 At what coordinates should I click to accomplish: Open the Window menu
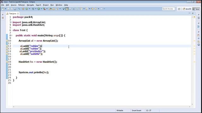coord(59,5)
